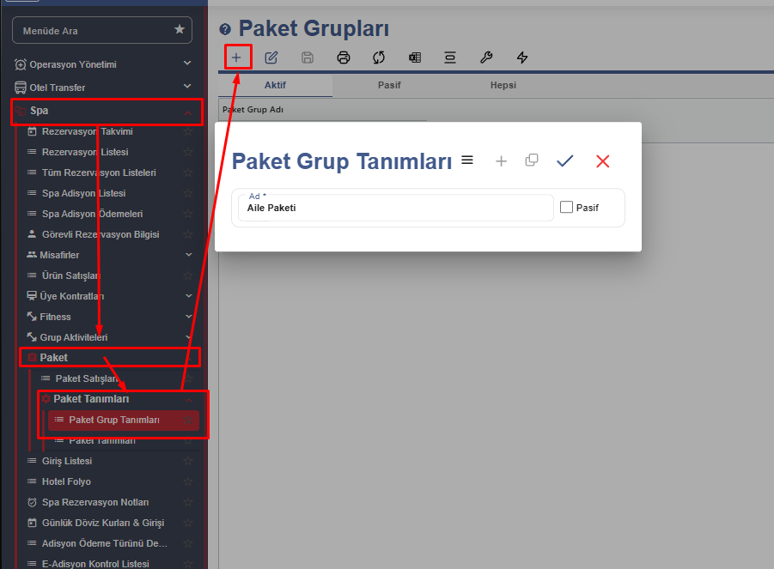The width and height of the screenshot is (774, 569).
Task: Favorite the Rezervasyon Listesi menu item star
Action: pyautogui.click(x=187, y=152)
